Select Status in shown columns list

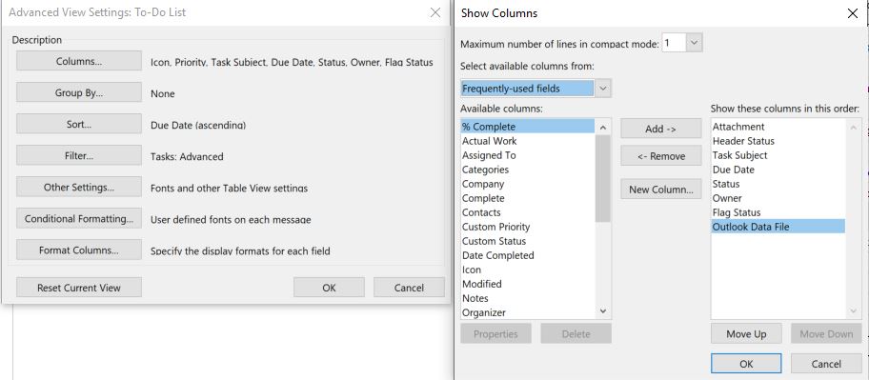coord(778,184)
